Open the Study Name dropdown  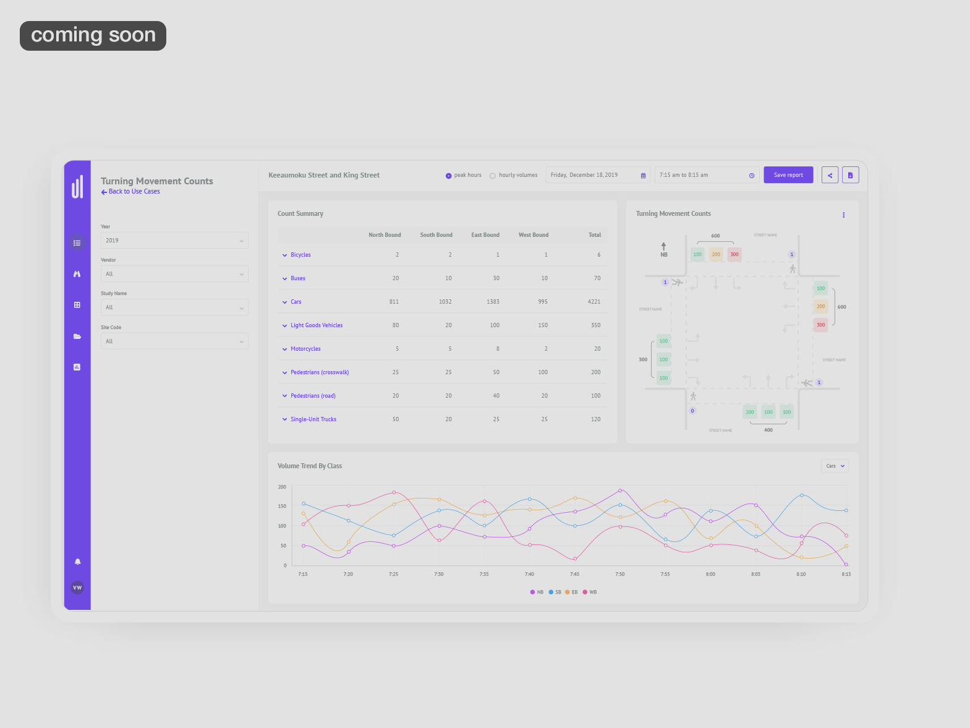click(174, 307)
